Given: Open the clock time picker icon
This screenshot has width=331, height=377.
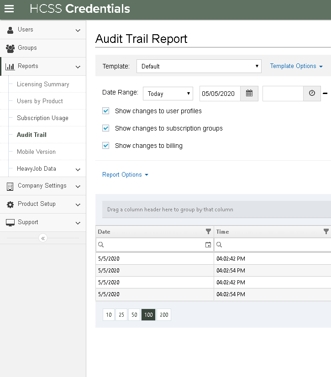Looking at the screenshot, I should (x=312, y=93).
